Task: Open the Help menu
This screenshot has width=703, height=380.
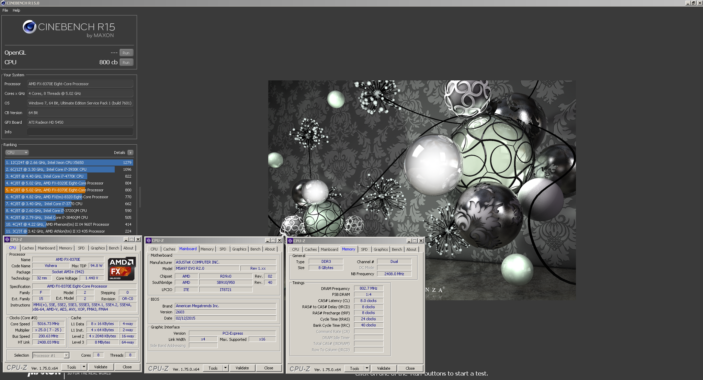Action: coord(16,10)
